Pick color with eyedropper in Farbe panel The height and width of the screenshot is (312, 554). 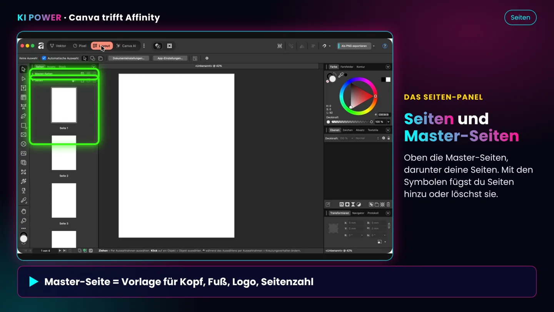pyautogui.click(x=340, y=75)
